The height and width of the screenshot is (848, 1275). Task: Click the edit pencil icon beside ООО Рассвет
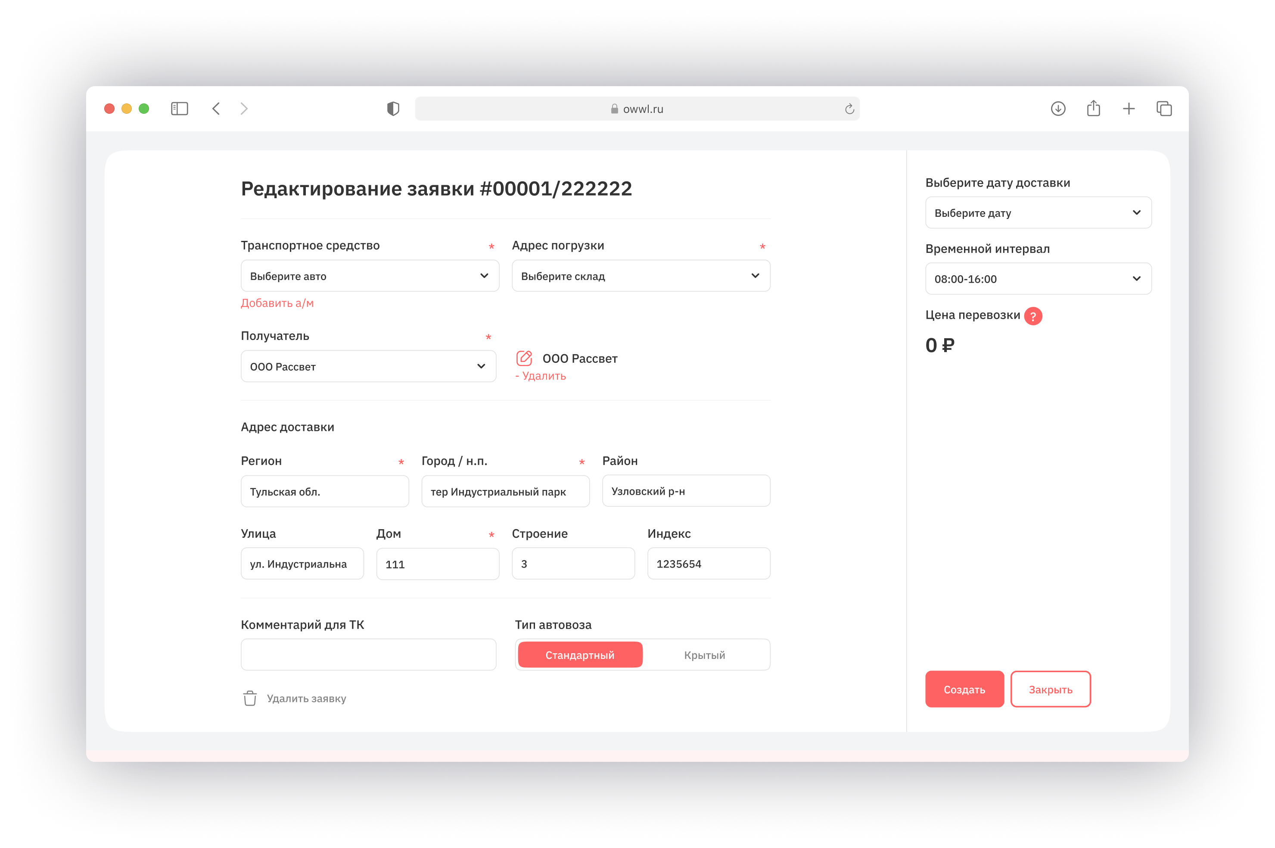coord(524,358)
